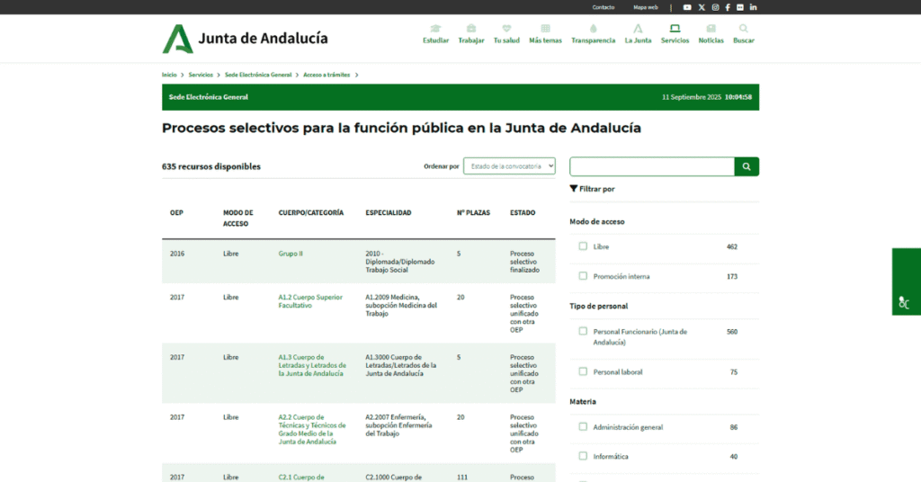921x482 pixels.
Task: Open A1.3 Cuerpo de Letradas link
Action: pos(312,365)
